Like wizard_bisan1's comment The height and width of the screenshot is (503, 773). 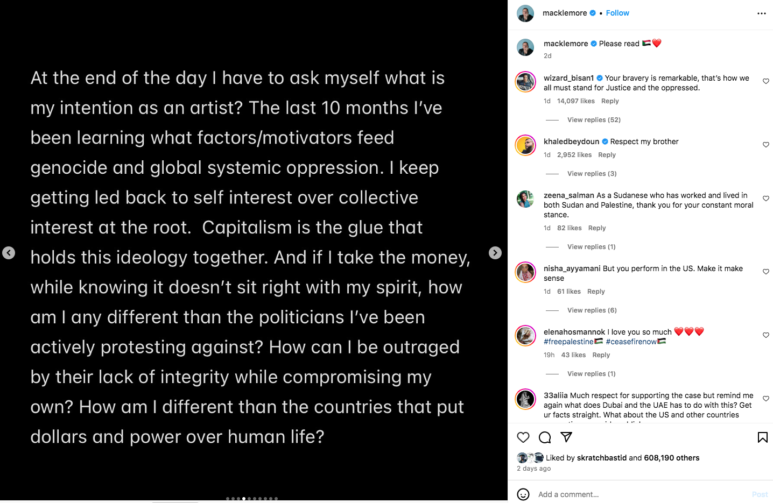[x=766, y=81]
